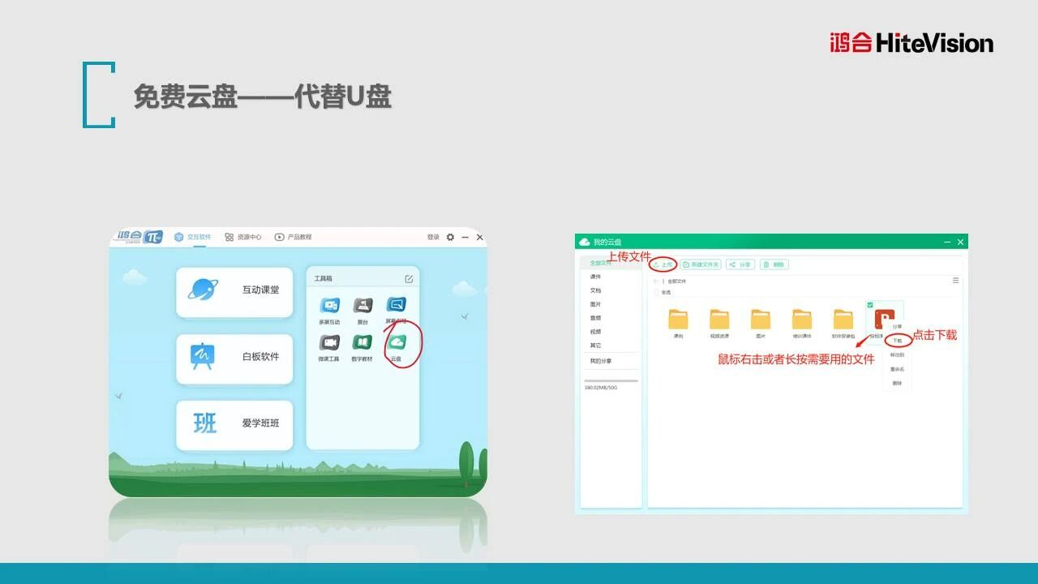The image size is (1038, 584).
Task: Open the 云盘 cloud disk tool icon
Action: pyautogui.click(x=397, y=344)
